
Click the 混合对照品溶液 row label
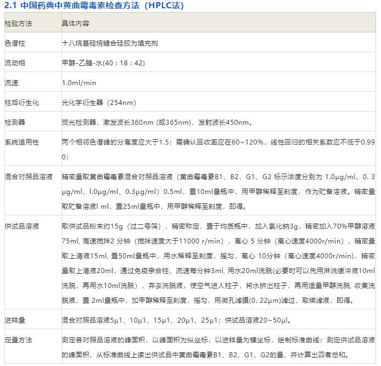(x=29, y=177)
